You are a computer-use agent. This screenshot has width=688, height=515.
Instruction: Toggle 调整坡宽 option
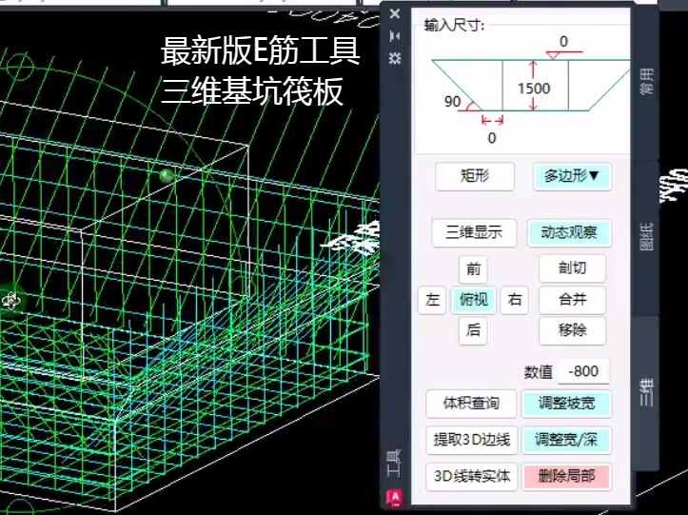coord(566,404)
